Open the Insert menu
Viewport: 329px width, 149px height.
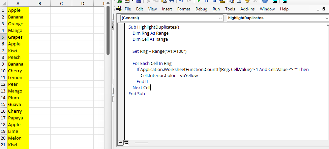click(167, 9)
